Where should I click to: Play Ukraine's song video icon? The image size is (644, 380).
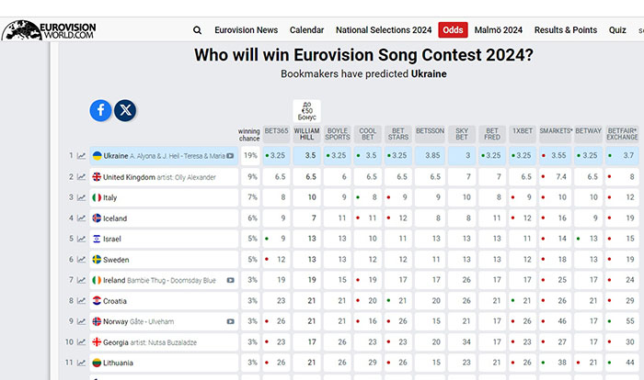[x=230, y=156]
